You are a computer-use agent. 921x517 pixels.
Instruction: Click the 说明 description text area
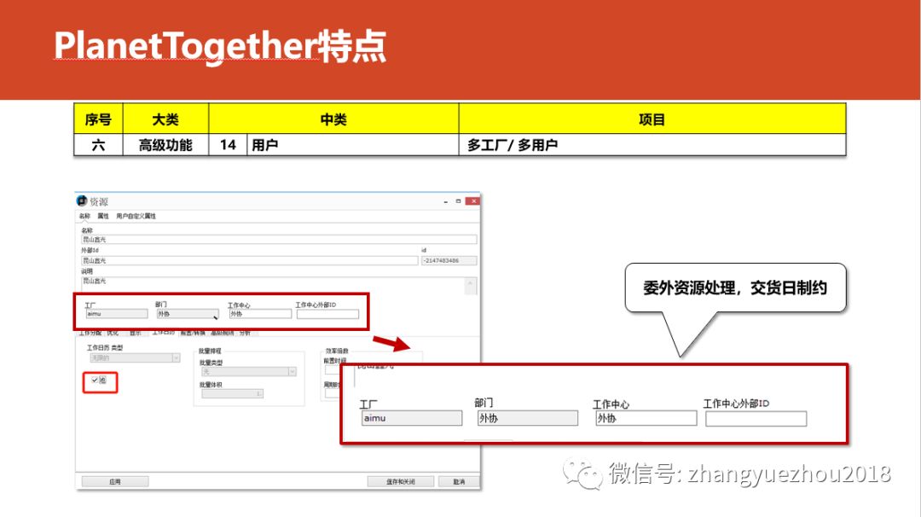[x=273, y=285]
